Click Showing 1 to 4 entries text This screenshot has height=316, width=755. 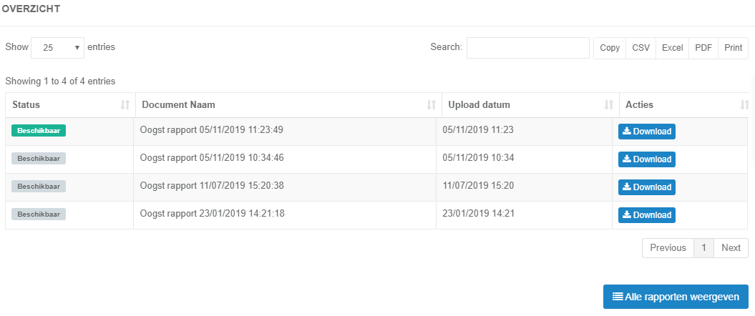(x=60, y=82)
